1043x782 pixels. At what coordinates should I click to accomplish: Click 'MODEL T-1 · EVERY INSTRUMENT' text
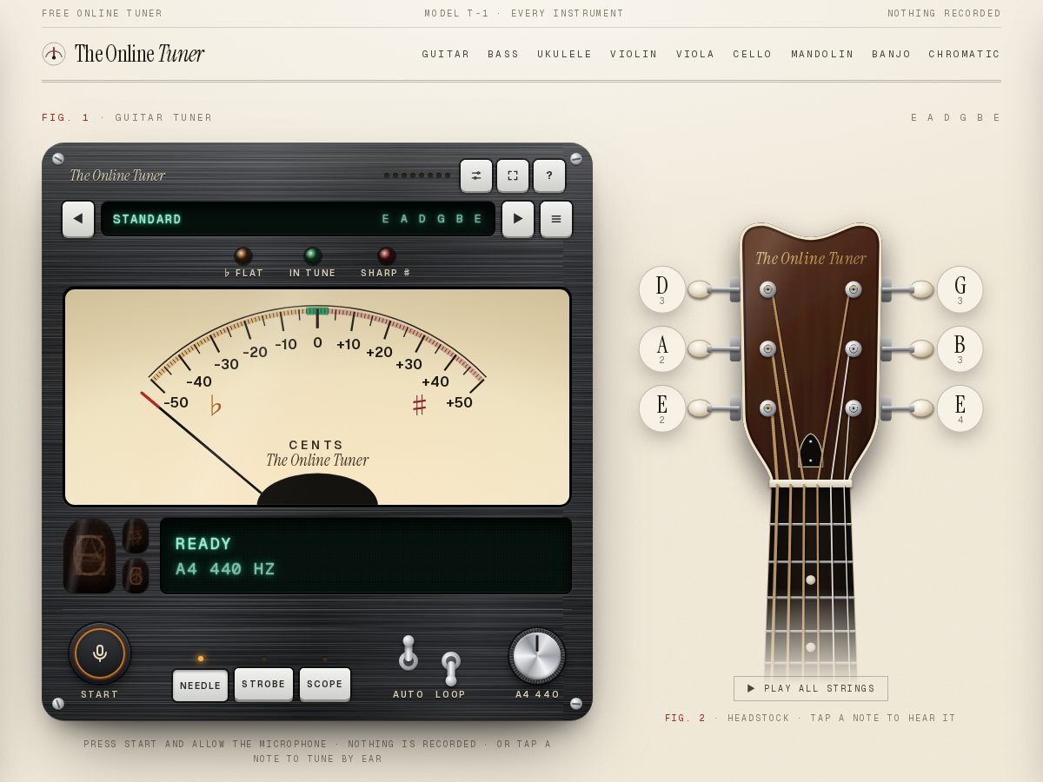524,13
